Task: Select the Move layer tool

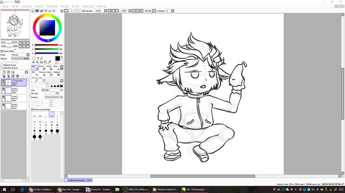Action: point(33,62)
